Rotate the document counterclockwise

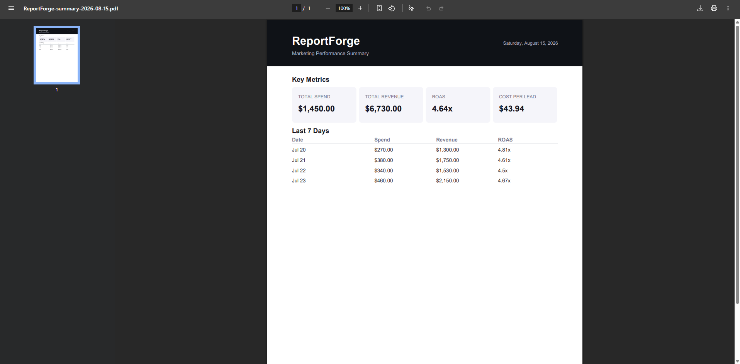pyautogui.click(x=392, y=8)
